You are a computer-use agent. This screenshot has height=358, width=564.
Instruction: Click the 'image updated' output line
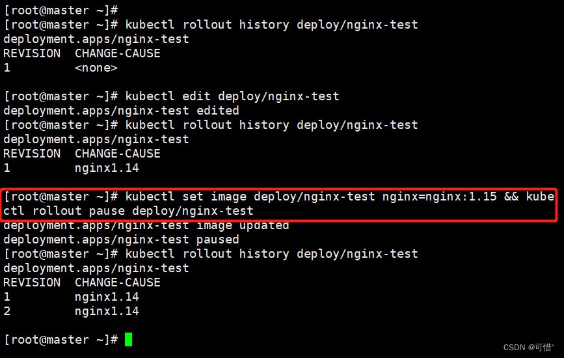click(x=146, y=225)
